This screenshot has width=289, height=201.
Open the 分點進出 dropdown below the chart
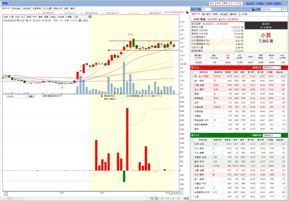coord(16,96)
